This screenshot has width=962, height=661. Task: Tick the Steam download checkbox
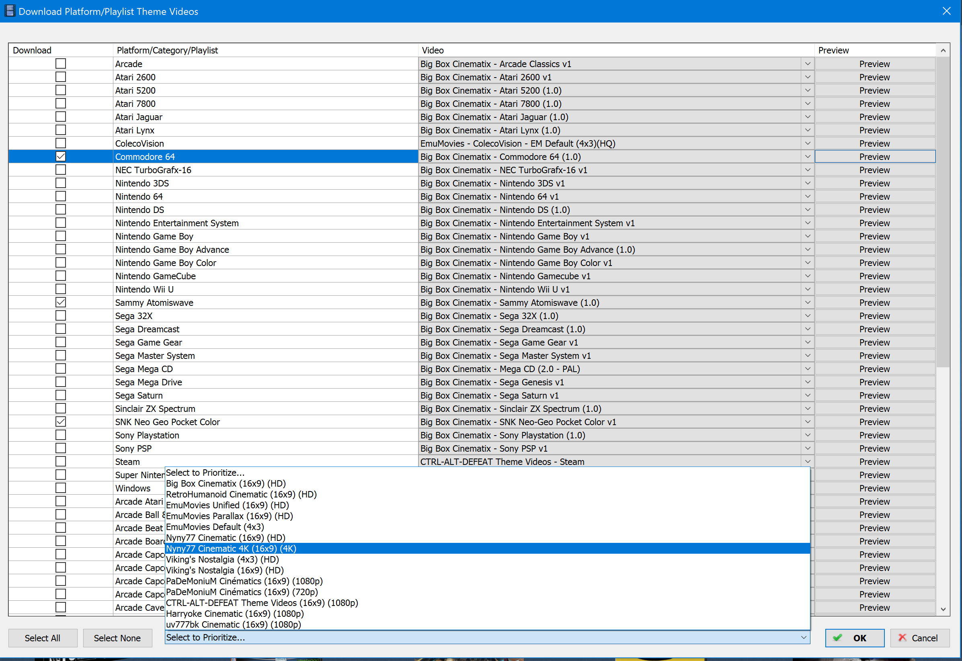60,461
